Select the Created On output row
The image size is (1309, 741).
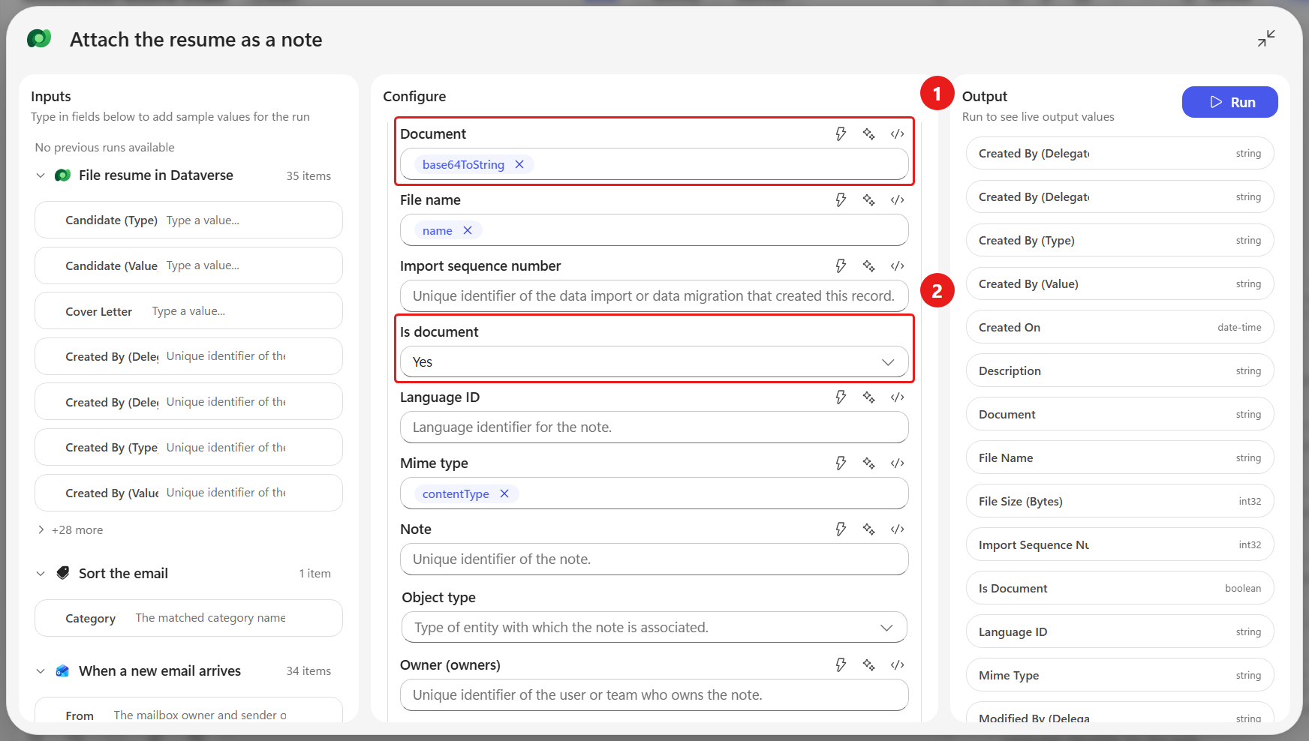coord(1120,327)
